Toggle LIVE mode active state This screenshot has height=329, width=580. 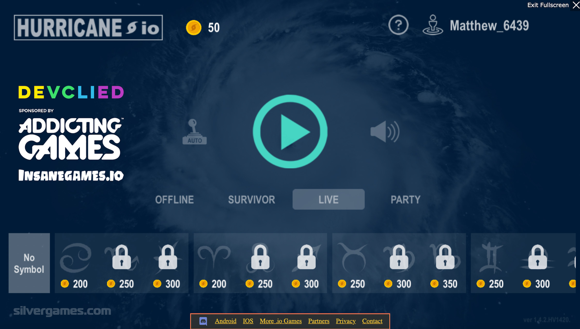pyautogui.click(x=328, y=199)
